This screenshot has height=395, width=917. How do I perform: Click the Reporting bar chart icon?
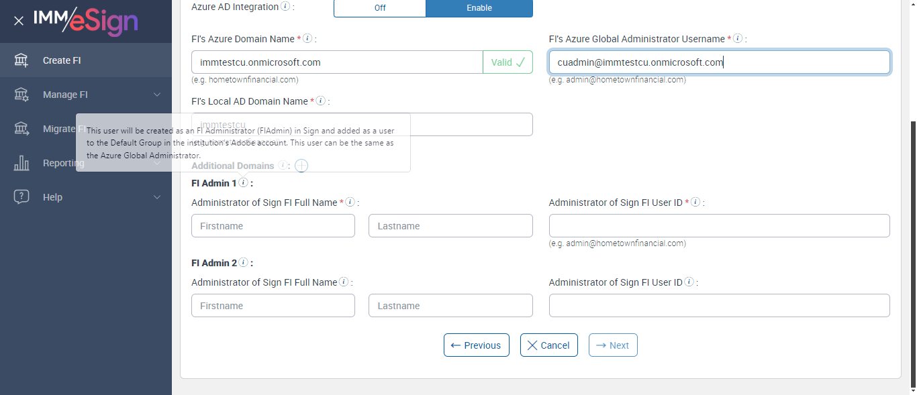[x=21, y=163]
